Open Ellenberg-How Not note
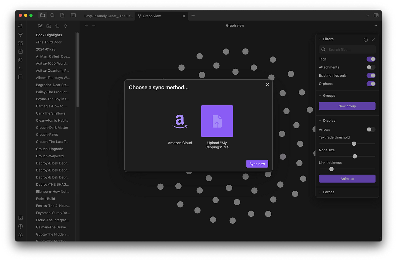Viewport: 397px width, 261px height. click(53, 192)
